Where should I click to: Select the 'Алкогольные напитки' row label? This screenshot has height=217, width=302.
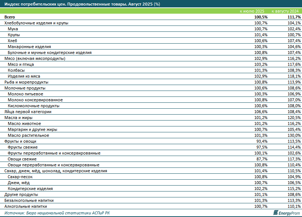26,206
